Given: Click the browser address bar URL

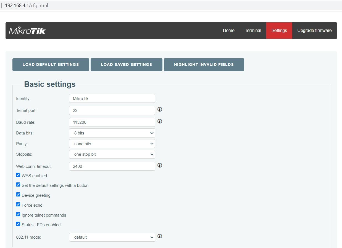Looking at the screenshot, I should [27, 6].
